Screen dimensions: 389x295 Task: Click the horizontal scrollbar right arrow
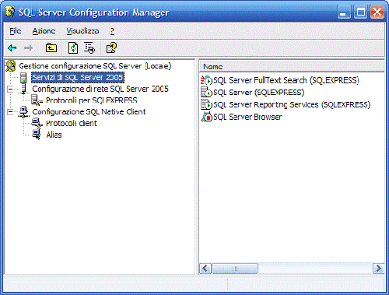click(378, 269)
